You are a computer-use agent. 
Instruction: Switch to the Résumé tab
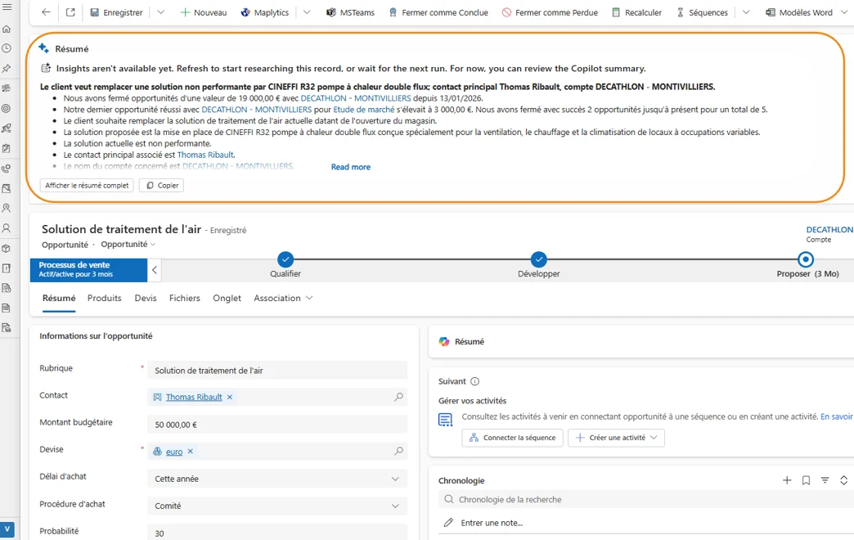(59, 298)
